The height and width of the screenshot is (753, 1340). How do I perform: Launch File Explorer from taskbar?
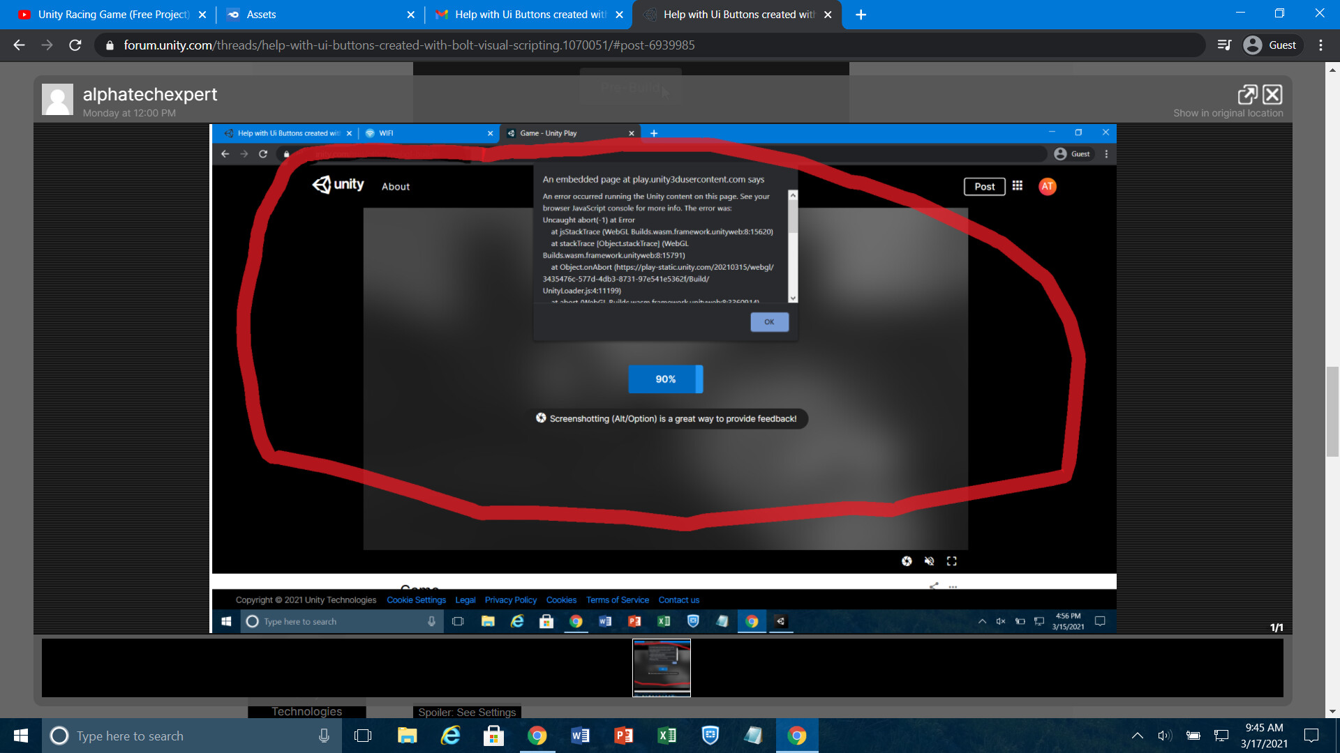(407, 736)
